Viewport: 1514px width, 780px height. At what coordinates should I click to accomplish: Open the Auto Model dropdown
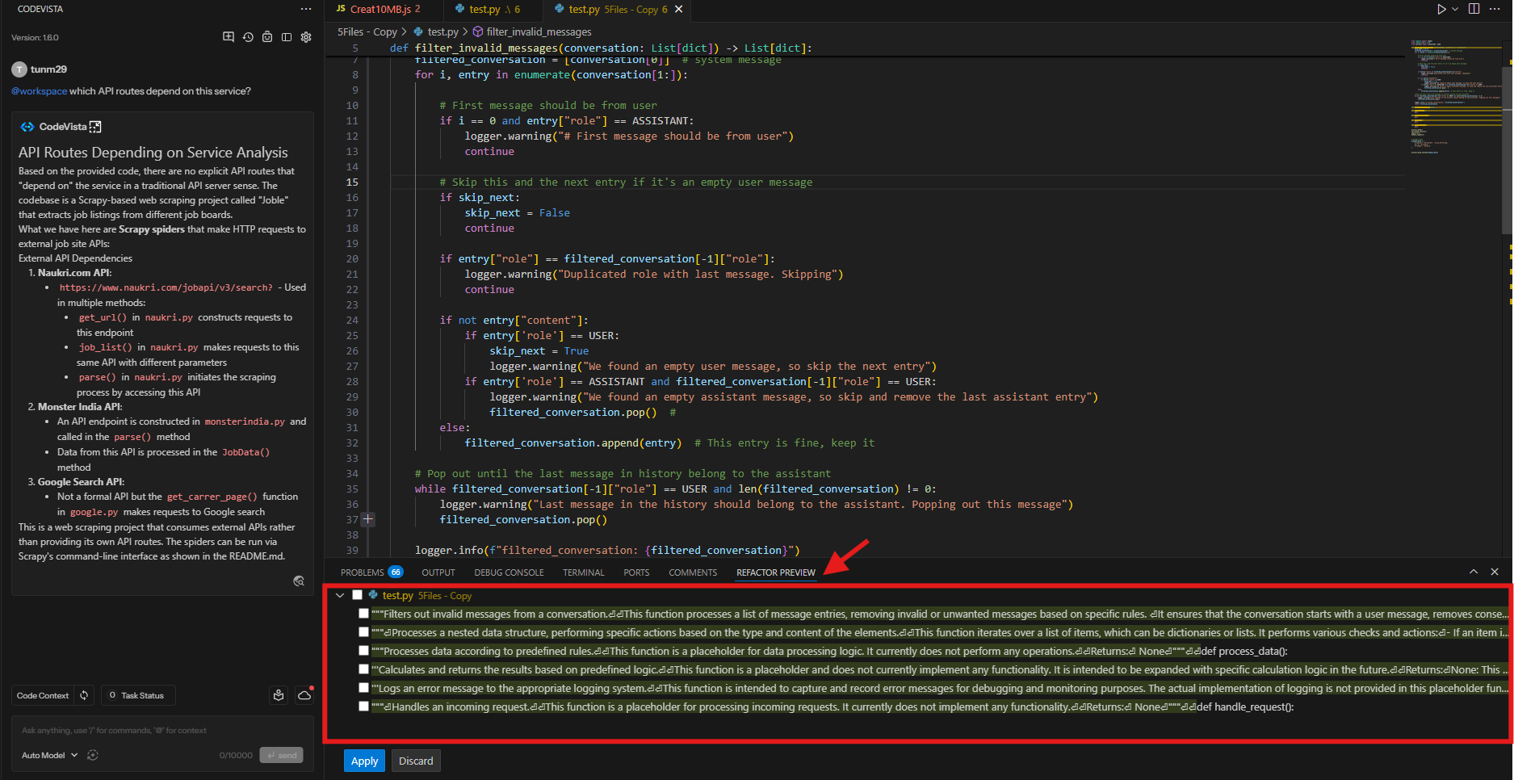[x=49, y=755]
